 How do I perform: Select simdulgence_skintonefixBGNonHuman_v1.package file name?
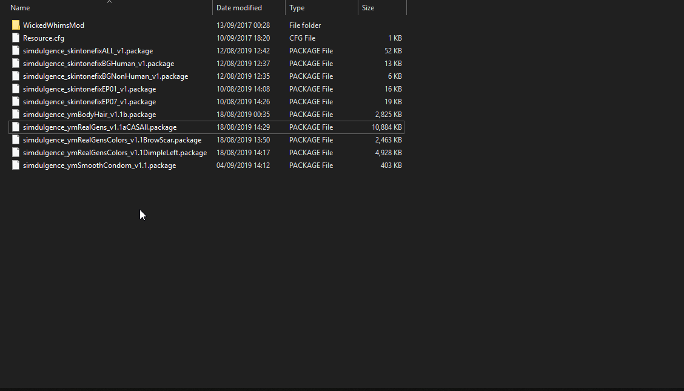106,76
